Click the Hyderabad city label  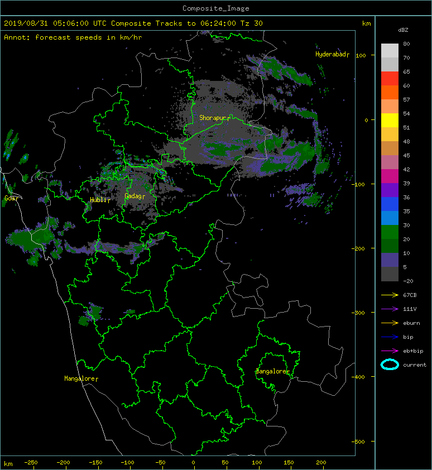point(332,54)
